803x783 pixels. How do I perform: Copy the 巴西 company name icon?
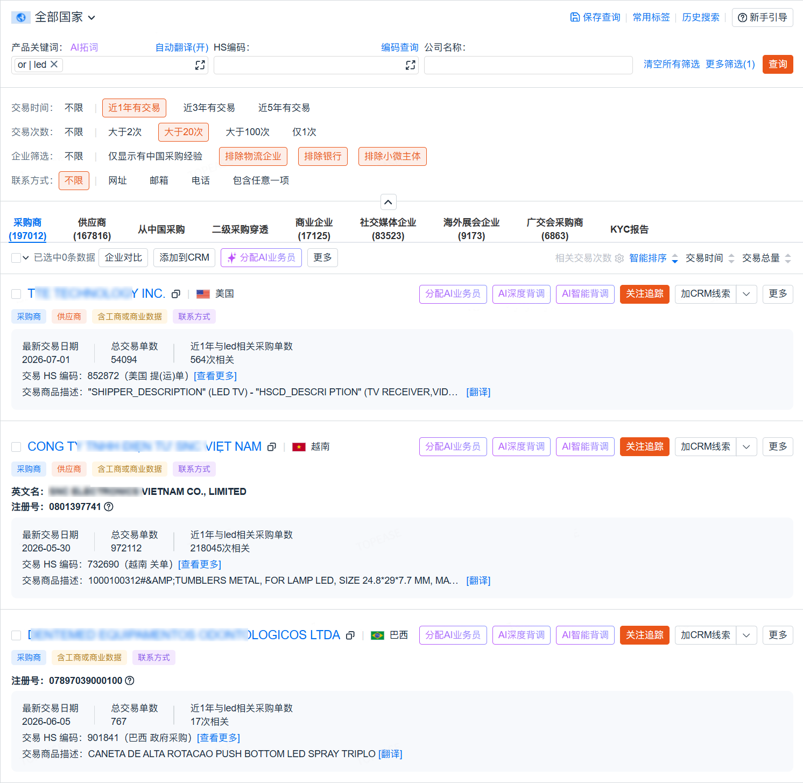350,635
